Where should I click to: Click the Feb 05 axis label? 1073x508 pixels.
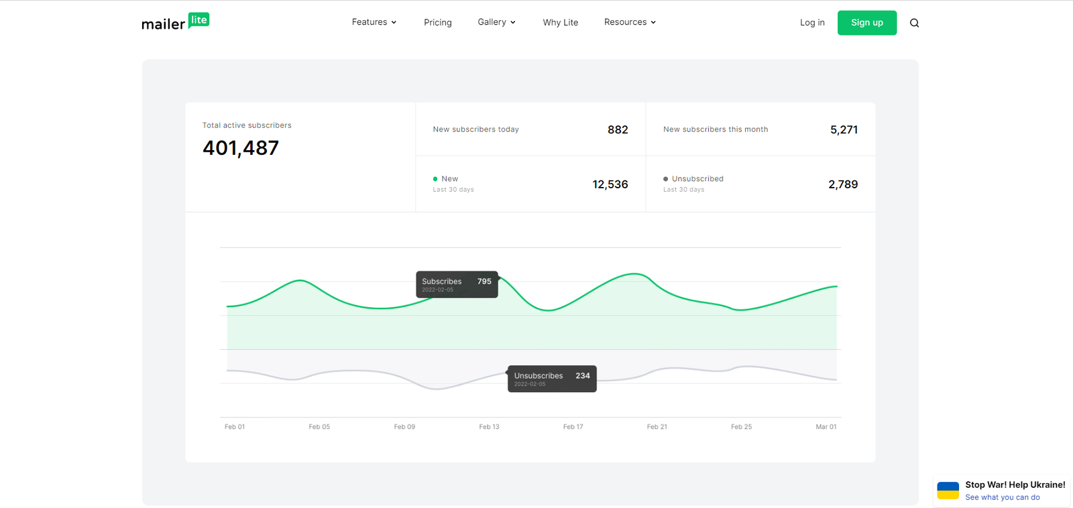tap(319, 427)
